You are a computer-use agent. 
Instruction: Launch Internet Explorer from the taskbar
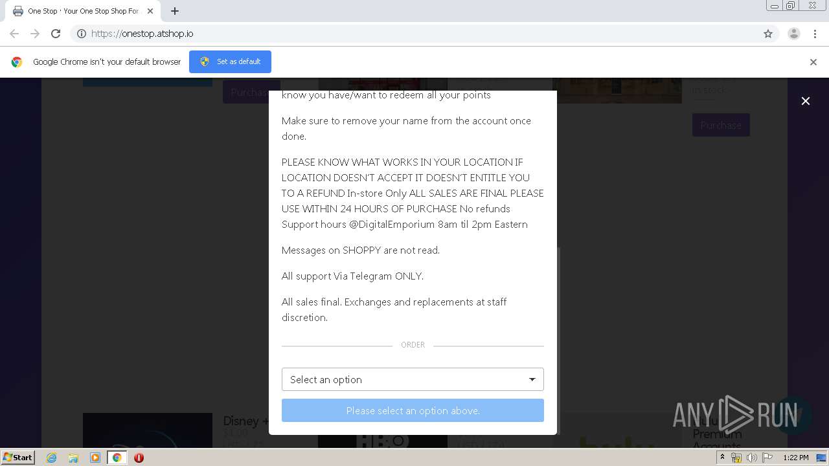pyautogui.click(x=52, y=458)
